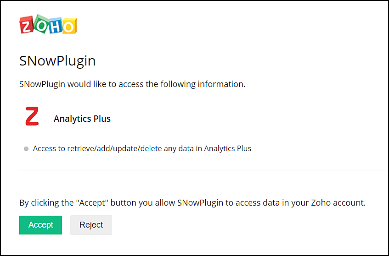Click the Analytics Plus service label
Viewport: 389px width, 256px height.
pos(82,119)
